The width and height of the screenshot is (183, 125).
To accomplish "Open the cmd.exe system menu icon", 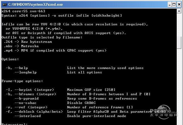I will 4,4.
